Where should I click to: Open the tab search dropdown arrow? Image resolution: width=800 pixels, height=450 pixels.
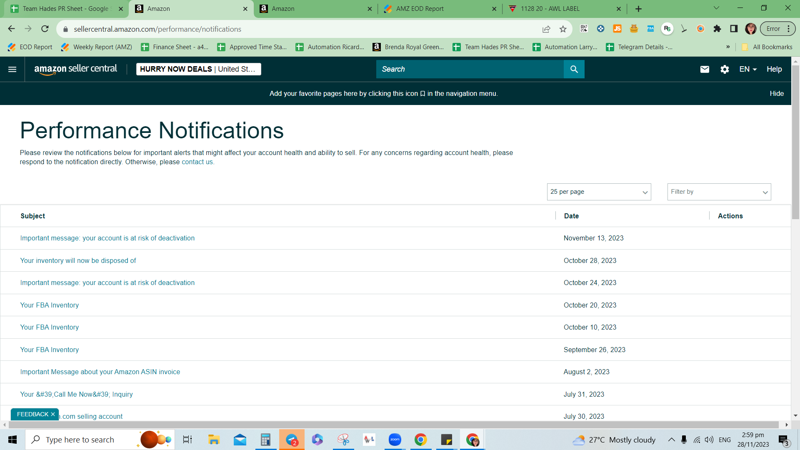coord(716,8)
